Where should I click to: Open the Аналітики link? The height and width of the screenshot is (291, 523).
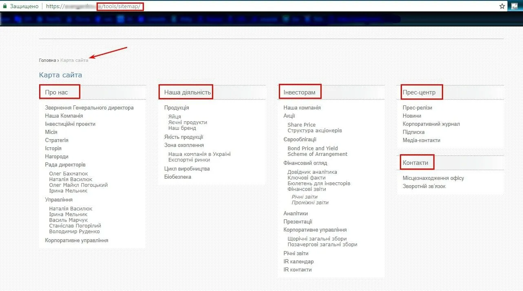pyautogui.click(x=296, y=214)
